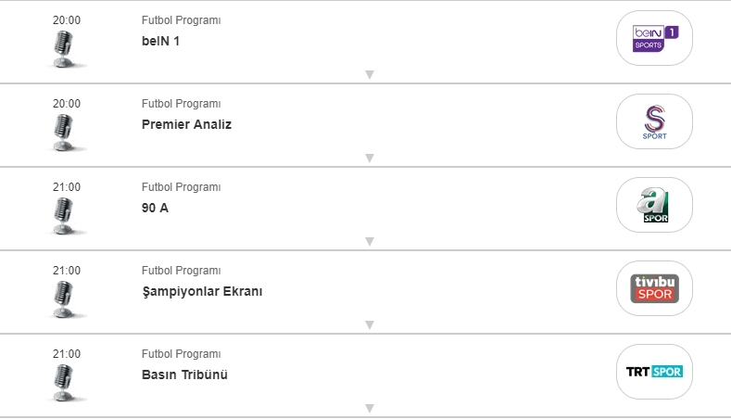
Task: Open the Şampiyonlar Ekranı program title
Action: point(202,291)
